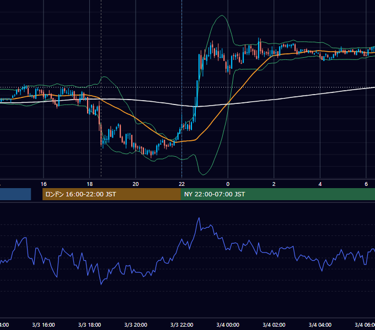The height and width of the screenshot is (330, 375).
Task: Click the 22 hour label on chart axis
Action: click(182, 184)
